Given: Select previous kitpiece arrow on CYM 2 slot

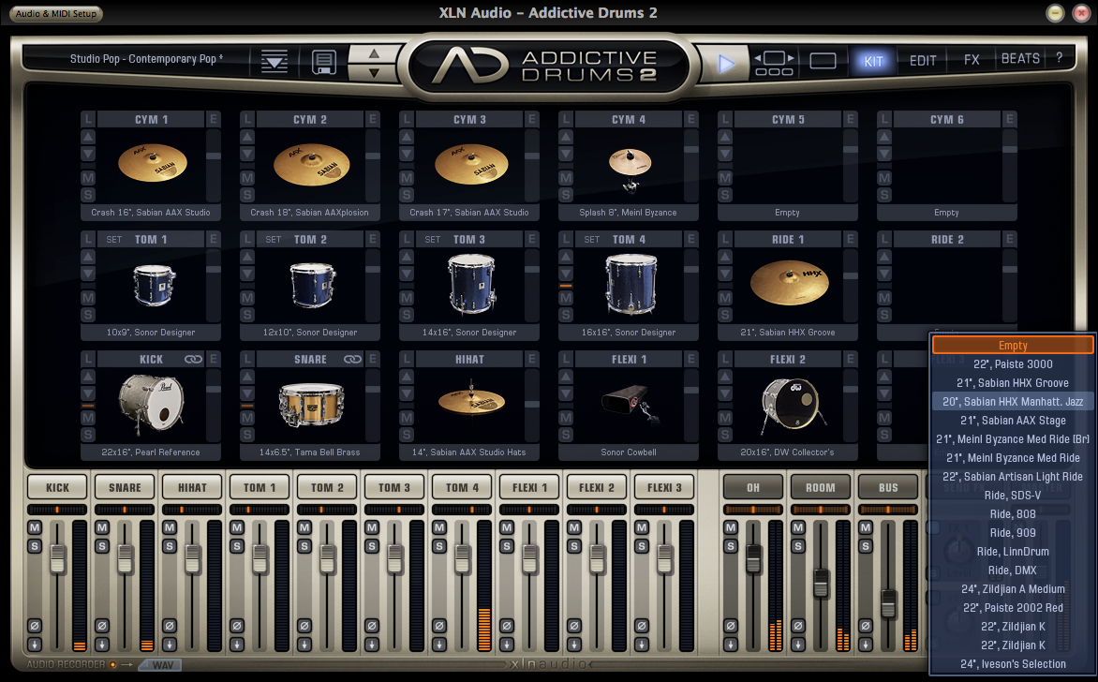Looking at the screenshot, I should pyautogui.click(x=247, y=137).
